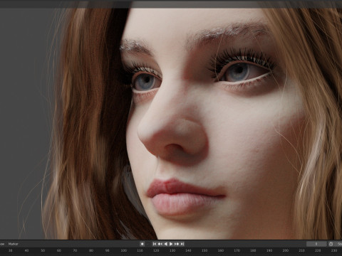This screenshot has width=342, height=256.
Task: Click frame 180 on the timeline ruler
Action: tap(253, 250)
